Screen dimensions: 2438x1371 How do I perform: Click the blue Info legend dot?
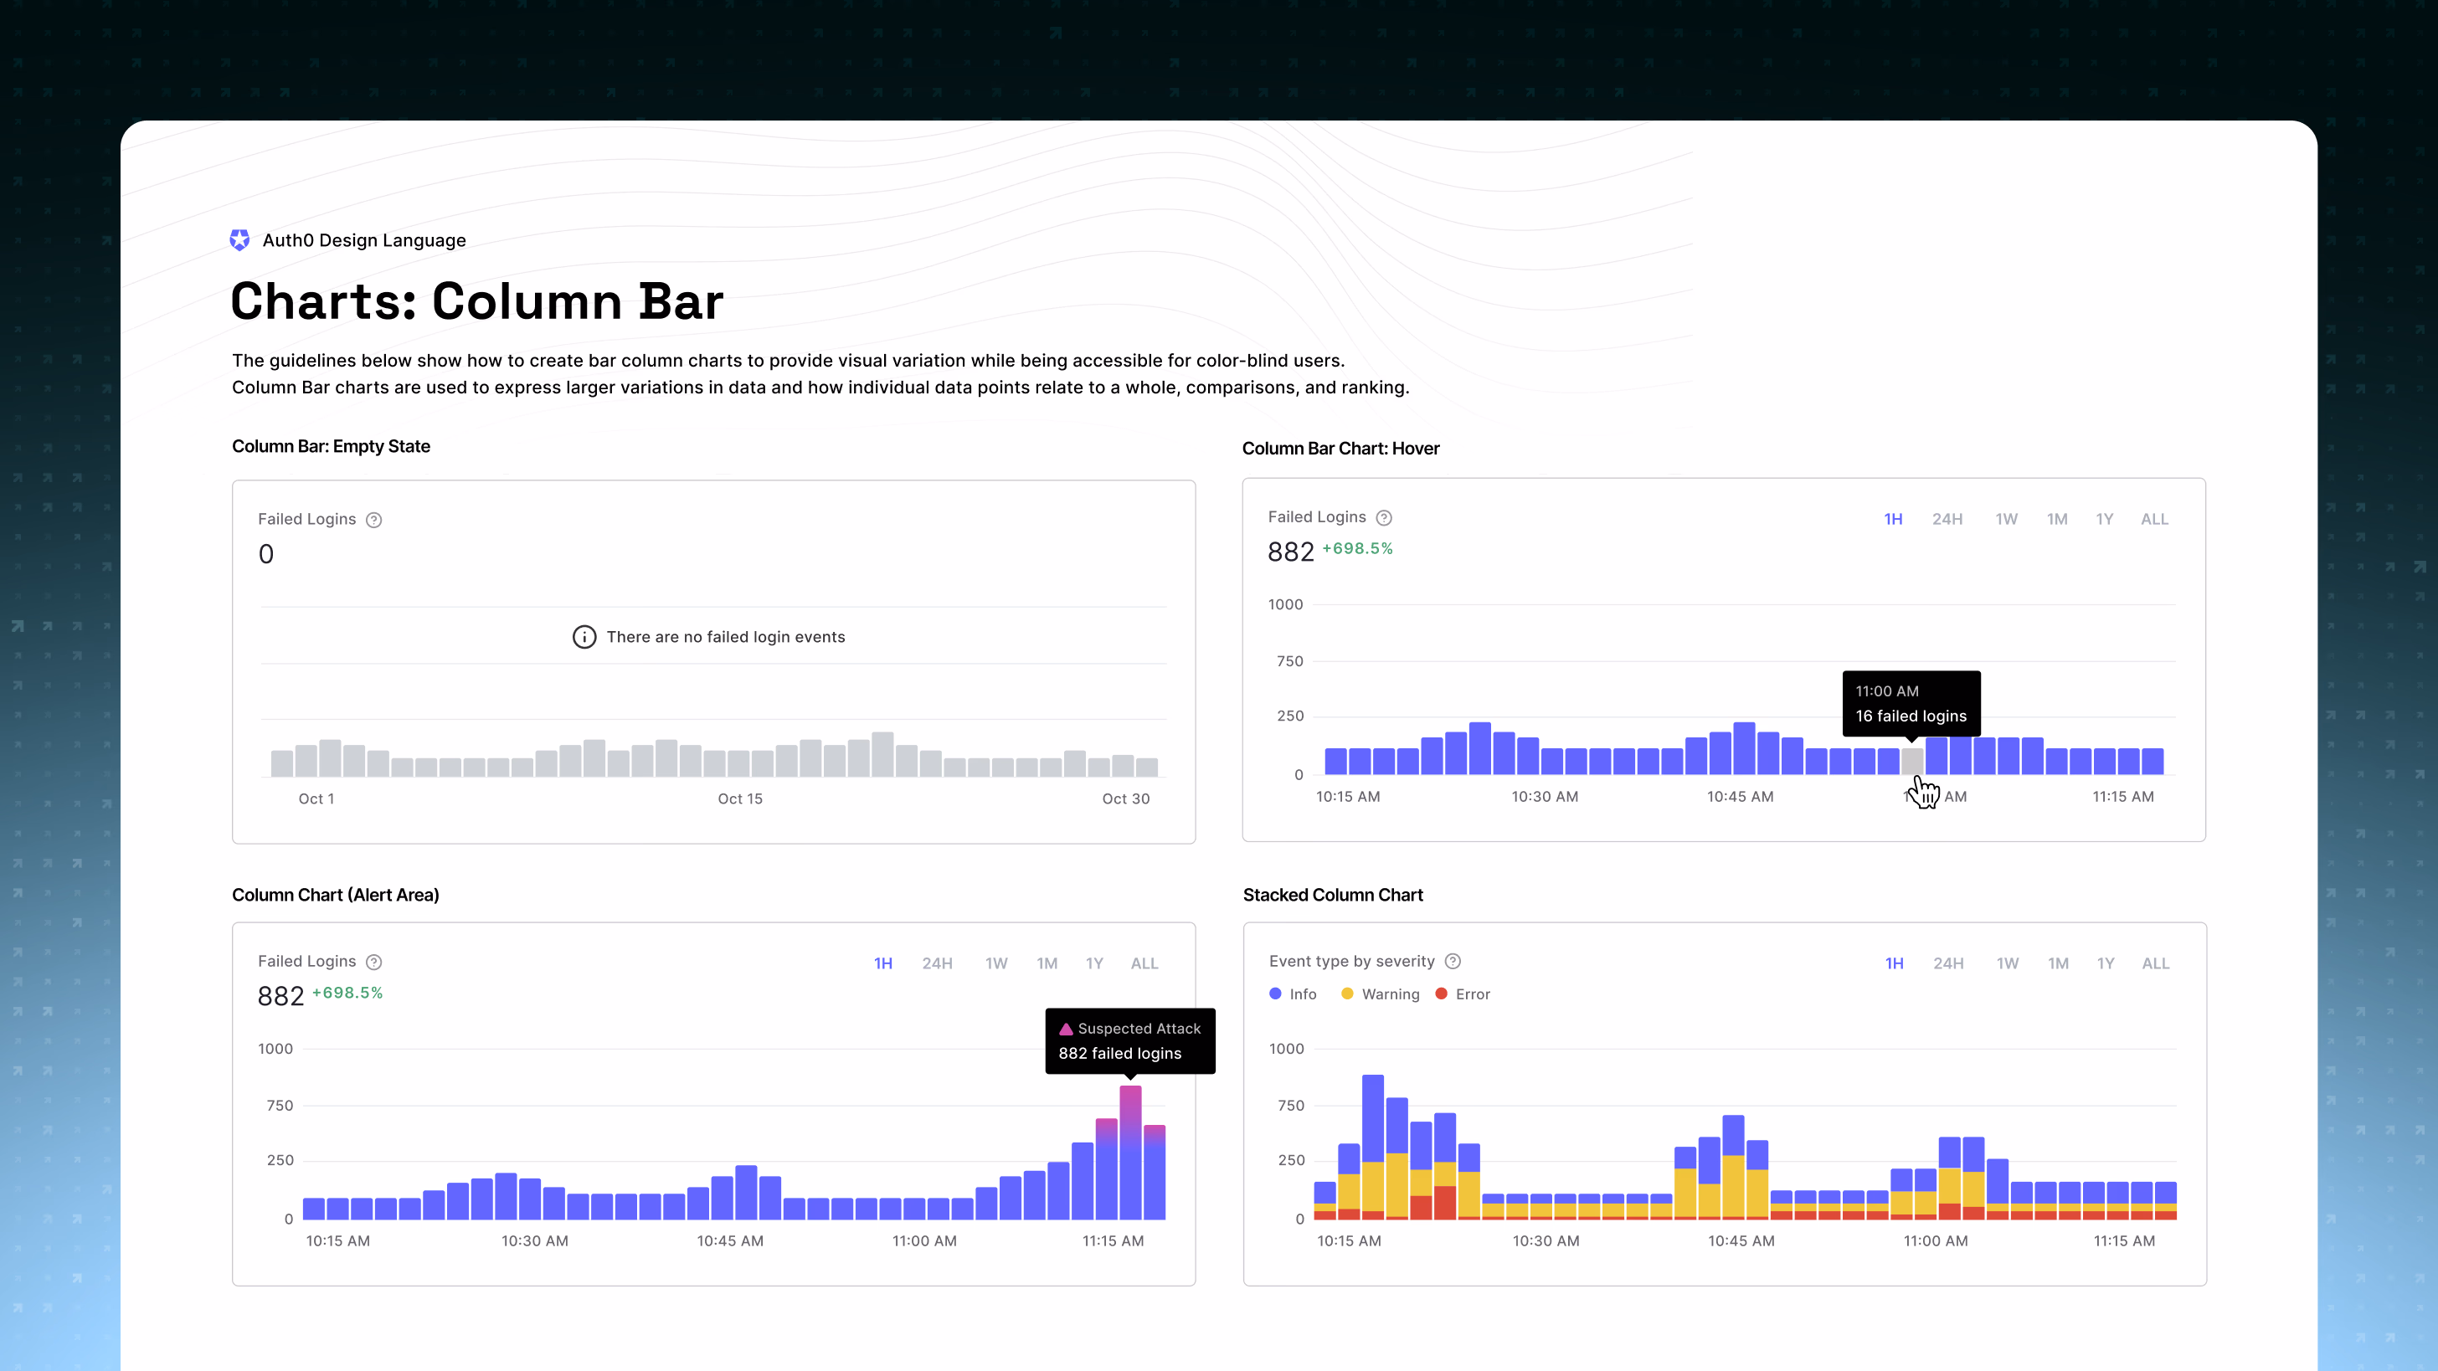1275,994
